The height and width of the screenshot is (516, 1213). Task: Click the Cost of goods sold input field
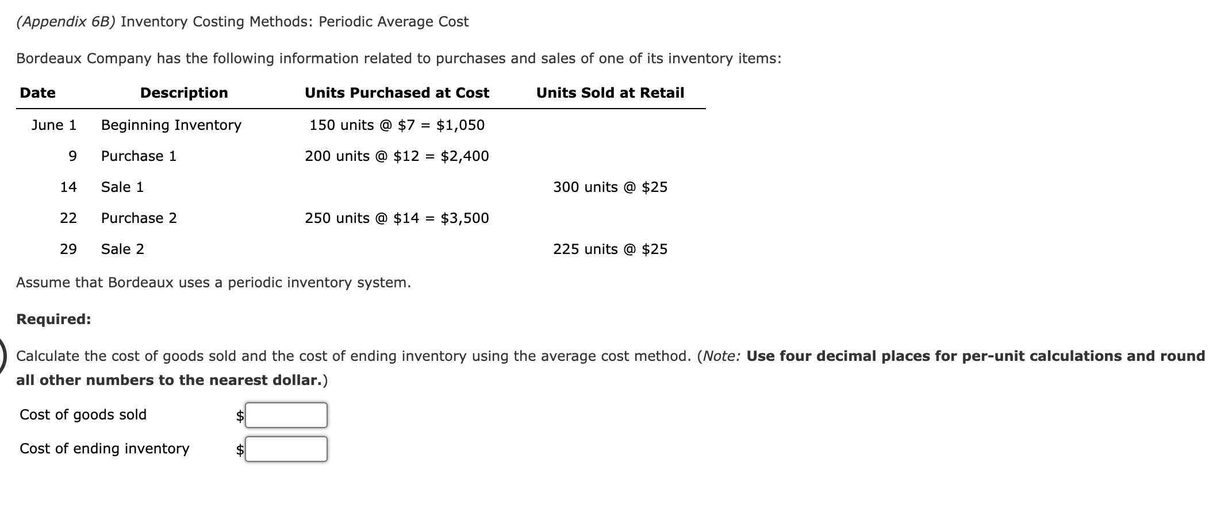pyautogui.click(x=286, y=415)
